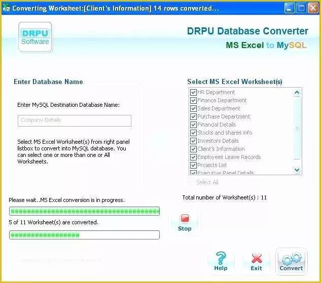Toggle the Client's Information checkbox
This screenshot has width=321, height=283.
pyautogui.click(x=193, y=149)
